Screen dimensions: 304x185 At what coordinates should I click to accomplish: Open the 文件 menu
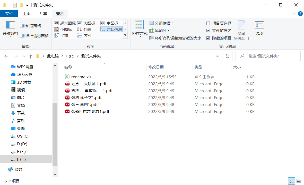tap(9, 13)
